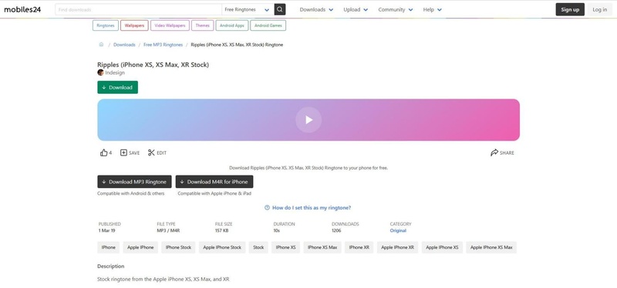Select the Apple iPhone XR tag
The image size is (617, 288).
(x=397, y=247)
